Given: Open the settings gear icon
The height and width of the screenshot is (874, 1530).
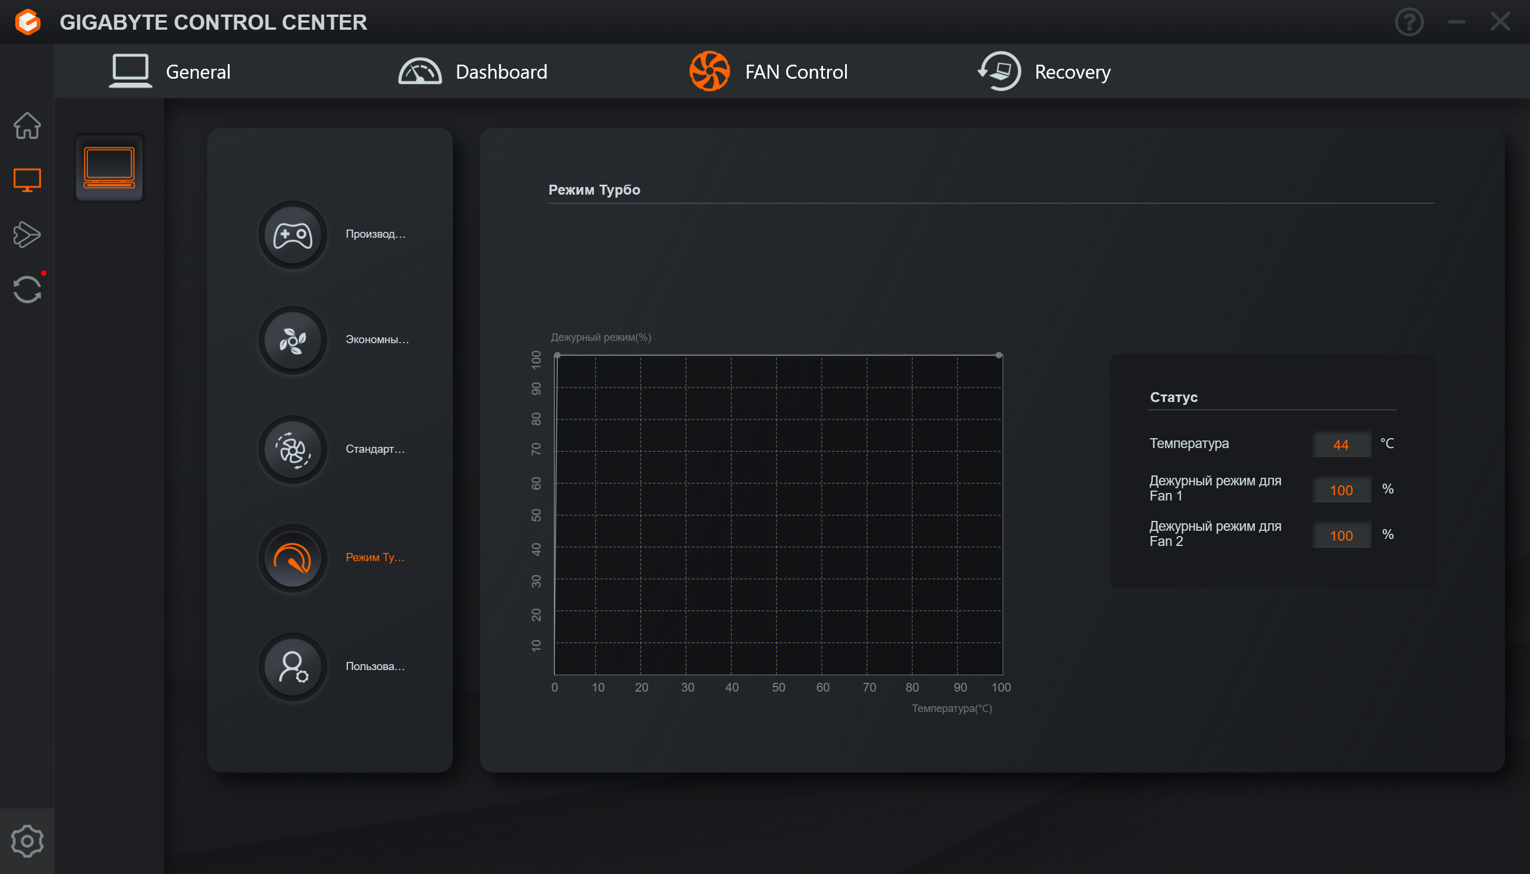Looking at the screenshot, I should 27,841.
